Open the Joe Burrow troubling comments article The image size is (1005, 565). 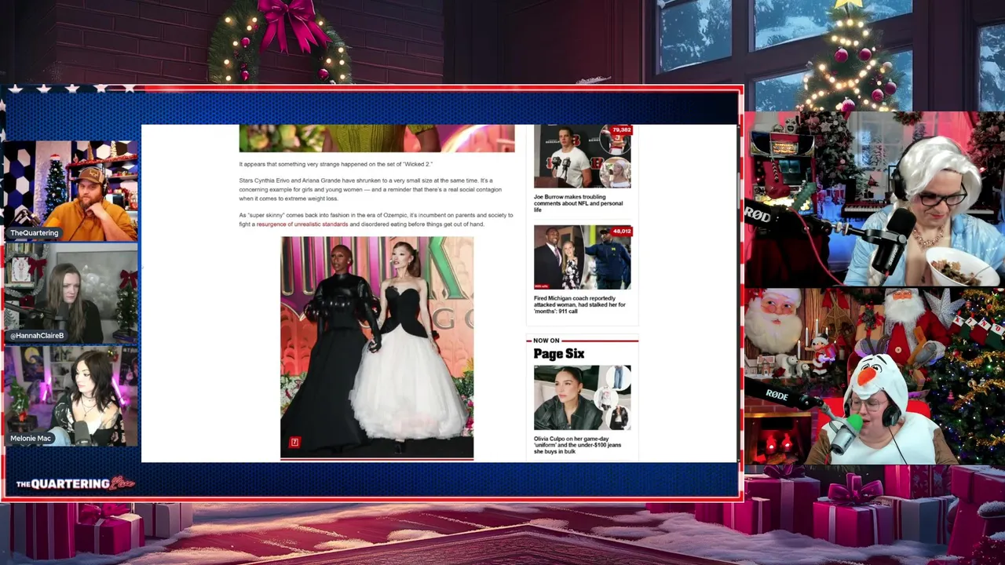(x=579, y=203)
